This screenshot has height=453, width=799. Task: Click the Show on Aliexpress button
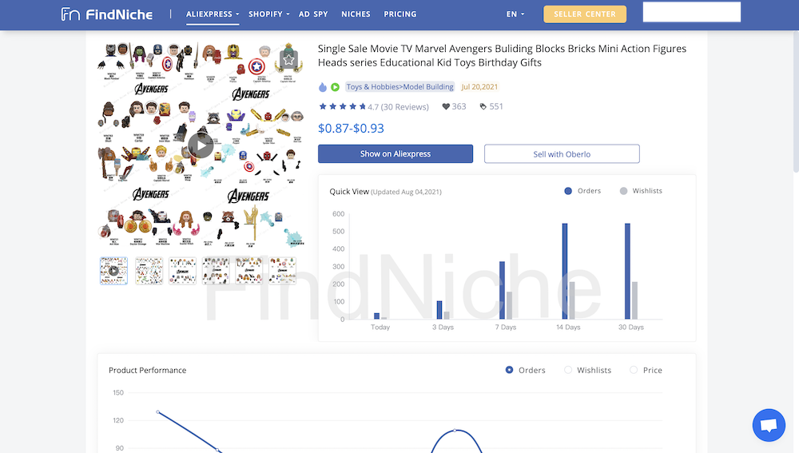click(396, 153)
